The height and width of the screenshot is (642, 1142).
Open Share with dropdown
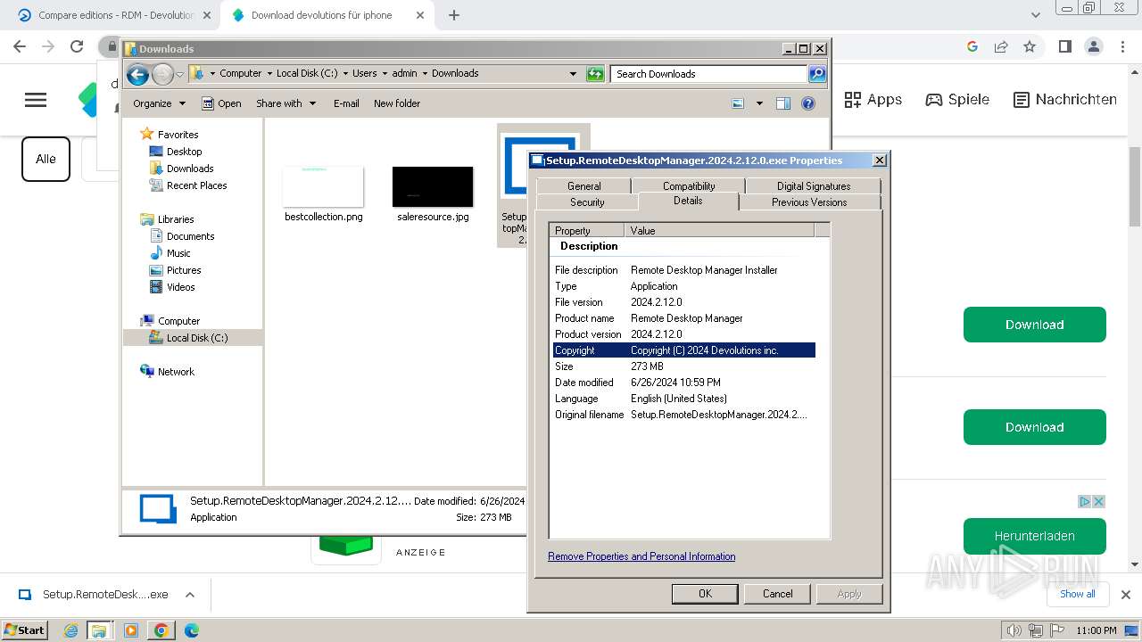(x=285, y=103)
